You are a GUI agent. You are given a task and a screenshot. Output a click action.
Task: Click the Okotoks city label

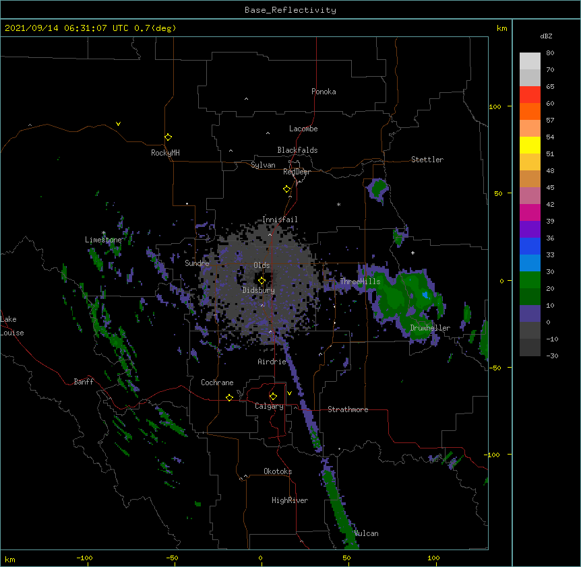point(278,471)
